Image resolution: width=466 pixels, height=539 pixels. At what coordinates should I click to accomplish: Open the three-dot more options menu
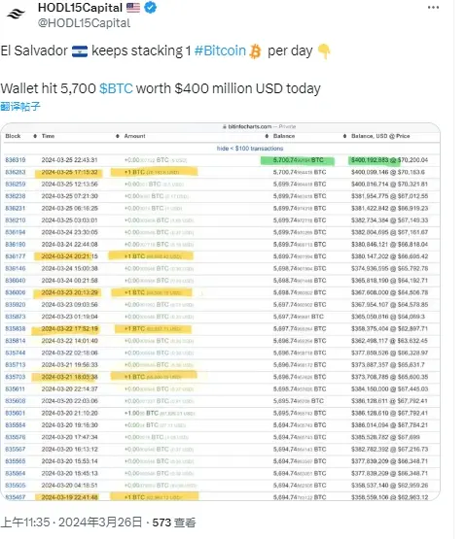point(433,7)
